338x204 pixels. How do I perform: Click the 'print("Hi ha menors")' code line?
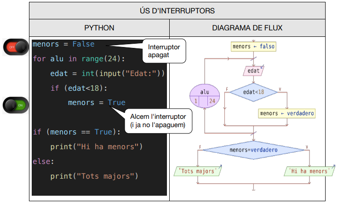coord(97,146)
